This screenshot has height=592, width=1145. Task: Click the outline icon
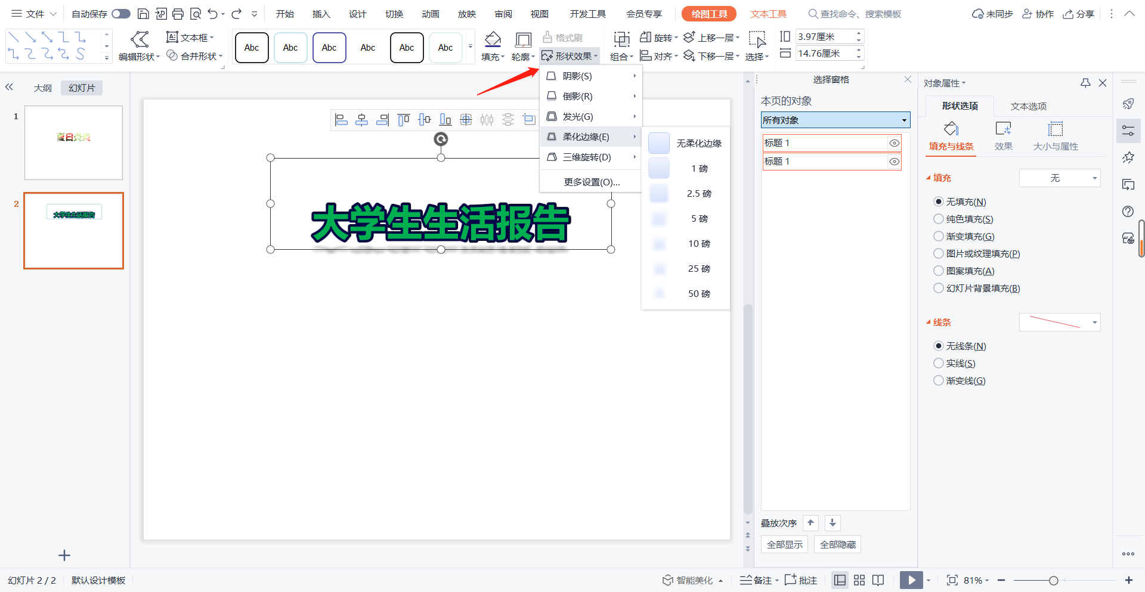tap(523, 40)
